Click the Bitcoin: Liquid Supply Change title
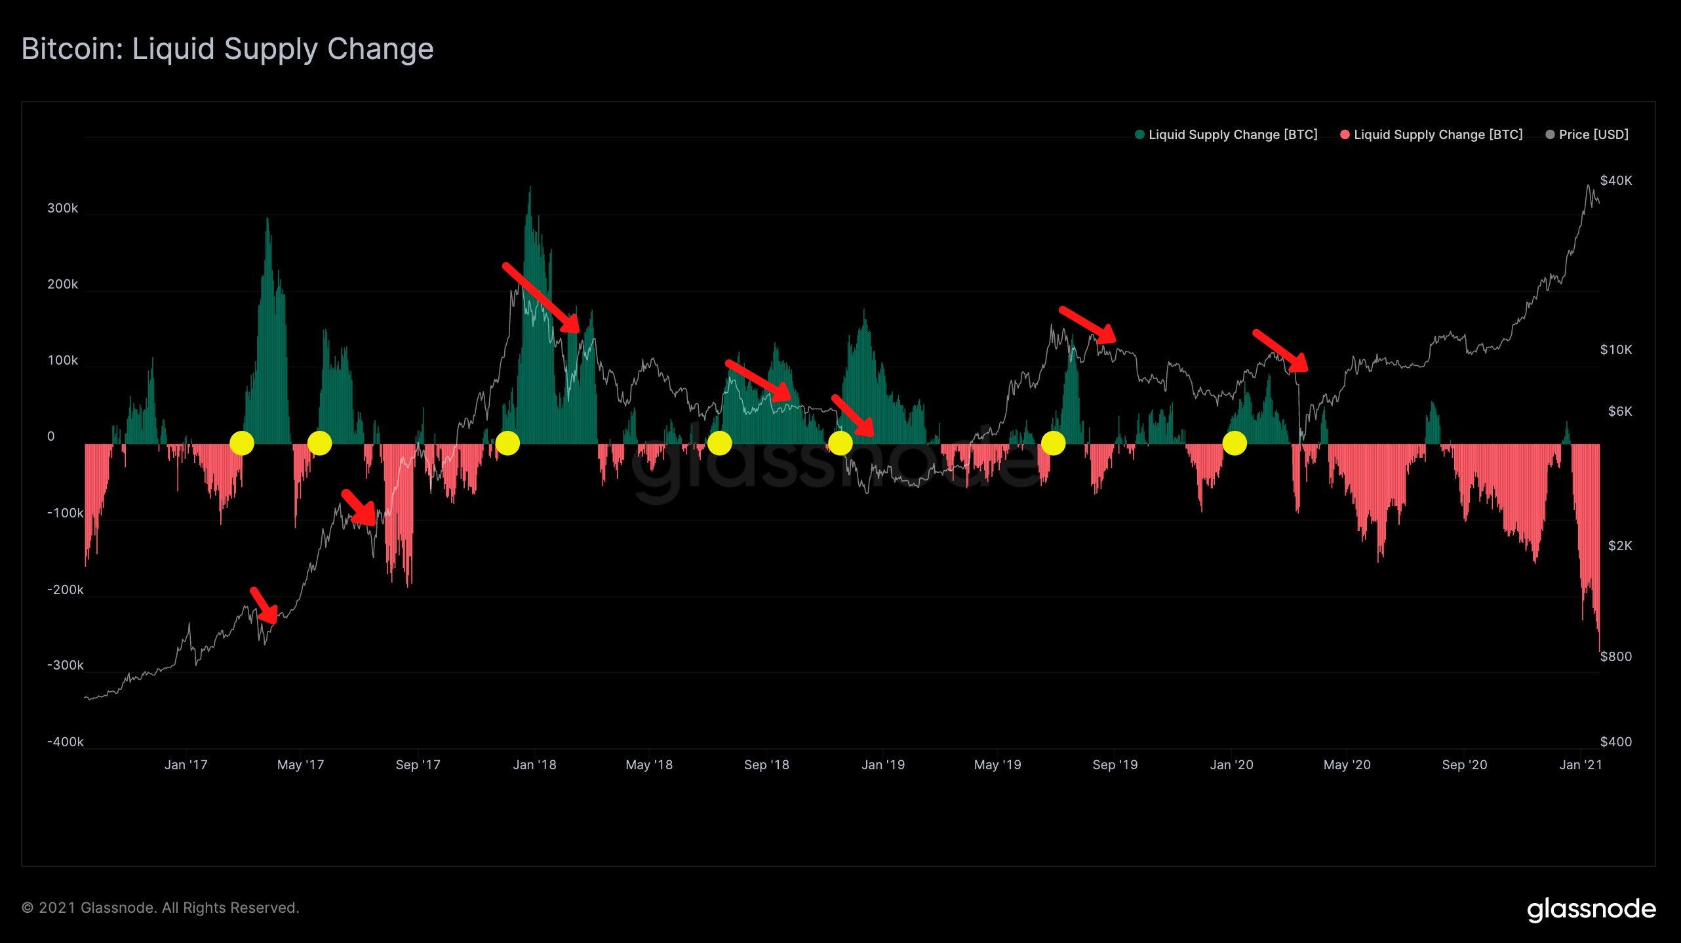Viewport: 1681px width, 943px height. (x=227, y=49)
